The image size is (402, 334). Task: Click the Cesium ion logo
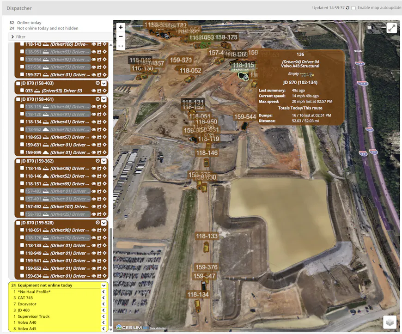132,328
